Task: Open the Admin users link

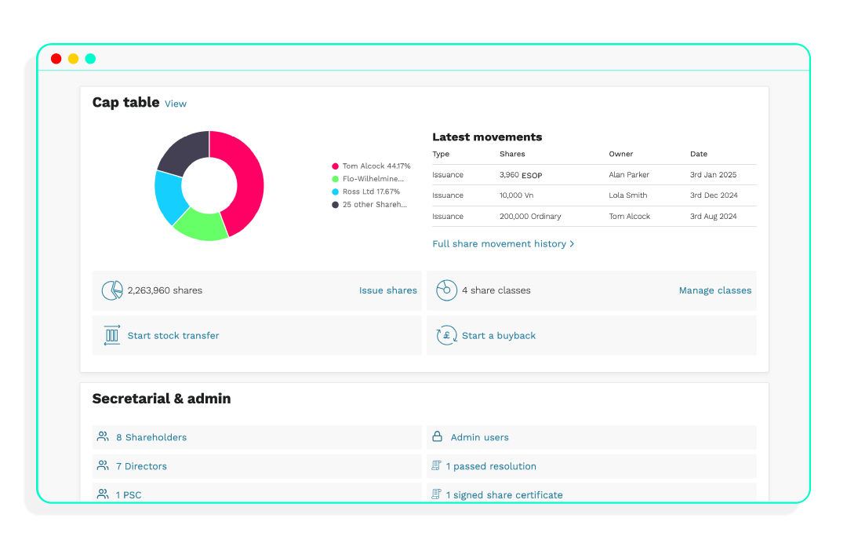Action: tap(480, 437)
